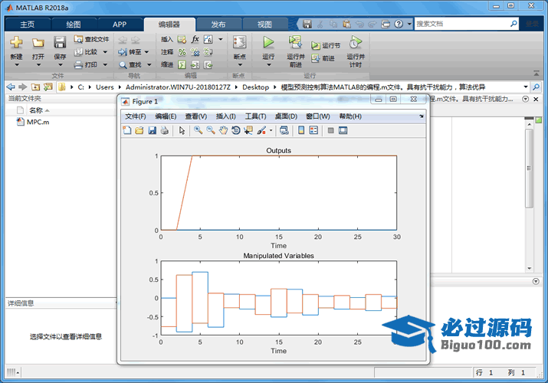Select the Rotate 3D tool
Viewport: 548px width, 383px height.
pyautogui.click(x=235, y=130)
